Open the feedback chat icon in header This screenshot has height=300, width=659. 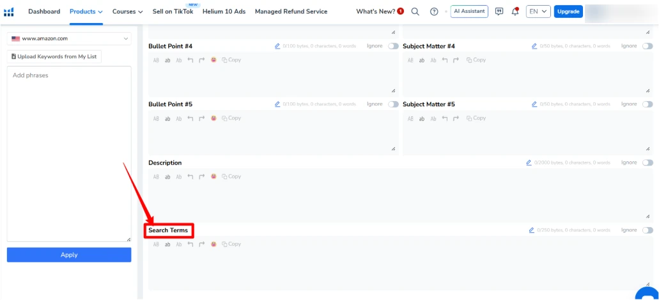[x=499, y=12]
